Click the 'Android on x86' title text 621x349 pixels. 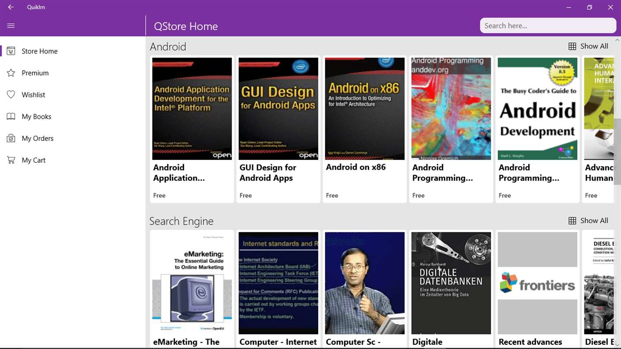(x=356, y=167)
